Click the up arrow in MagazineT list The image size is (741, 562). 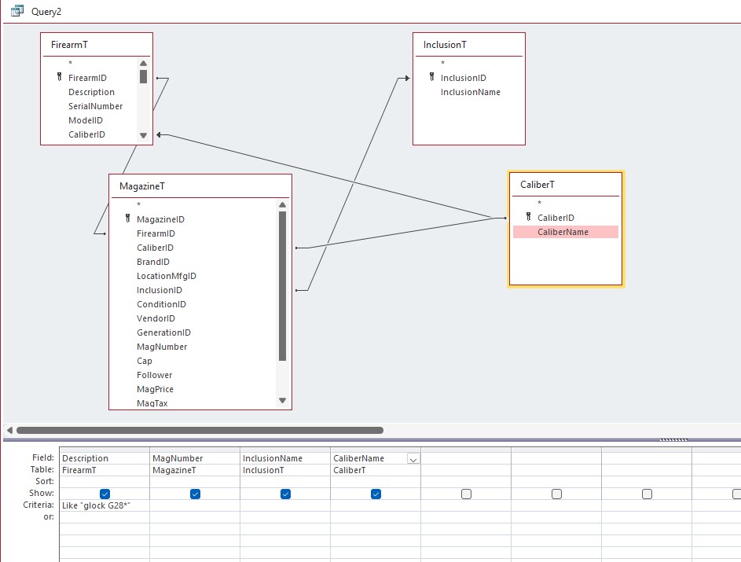tap(283, 205)
